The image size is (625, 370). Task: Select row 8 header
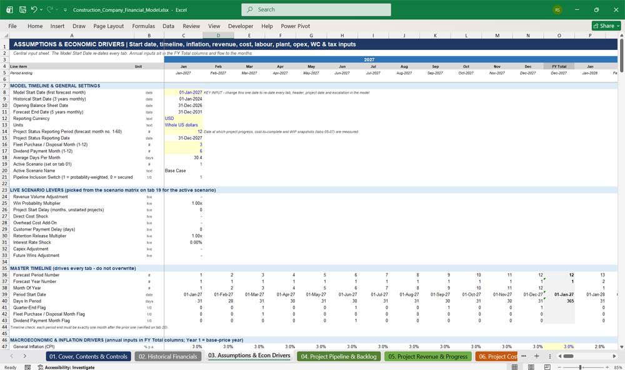[4, 92]
